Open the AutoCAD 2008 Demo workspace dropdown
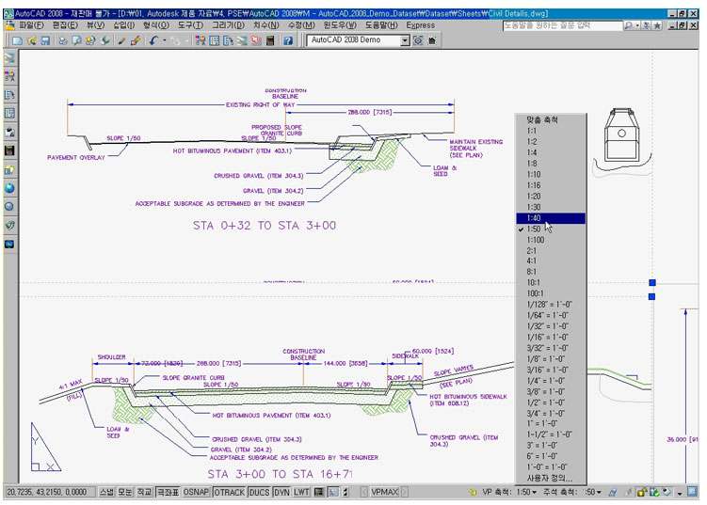707x505 pixels. (x=405, y=41)
